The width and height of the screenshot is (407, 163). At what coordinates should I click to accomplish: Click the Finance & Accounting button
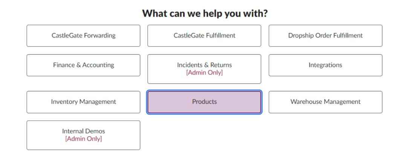[83, 65]
